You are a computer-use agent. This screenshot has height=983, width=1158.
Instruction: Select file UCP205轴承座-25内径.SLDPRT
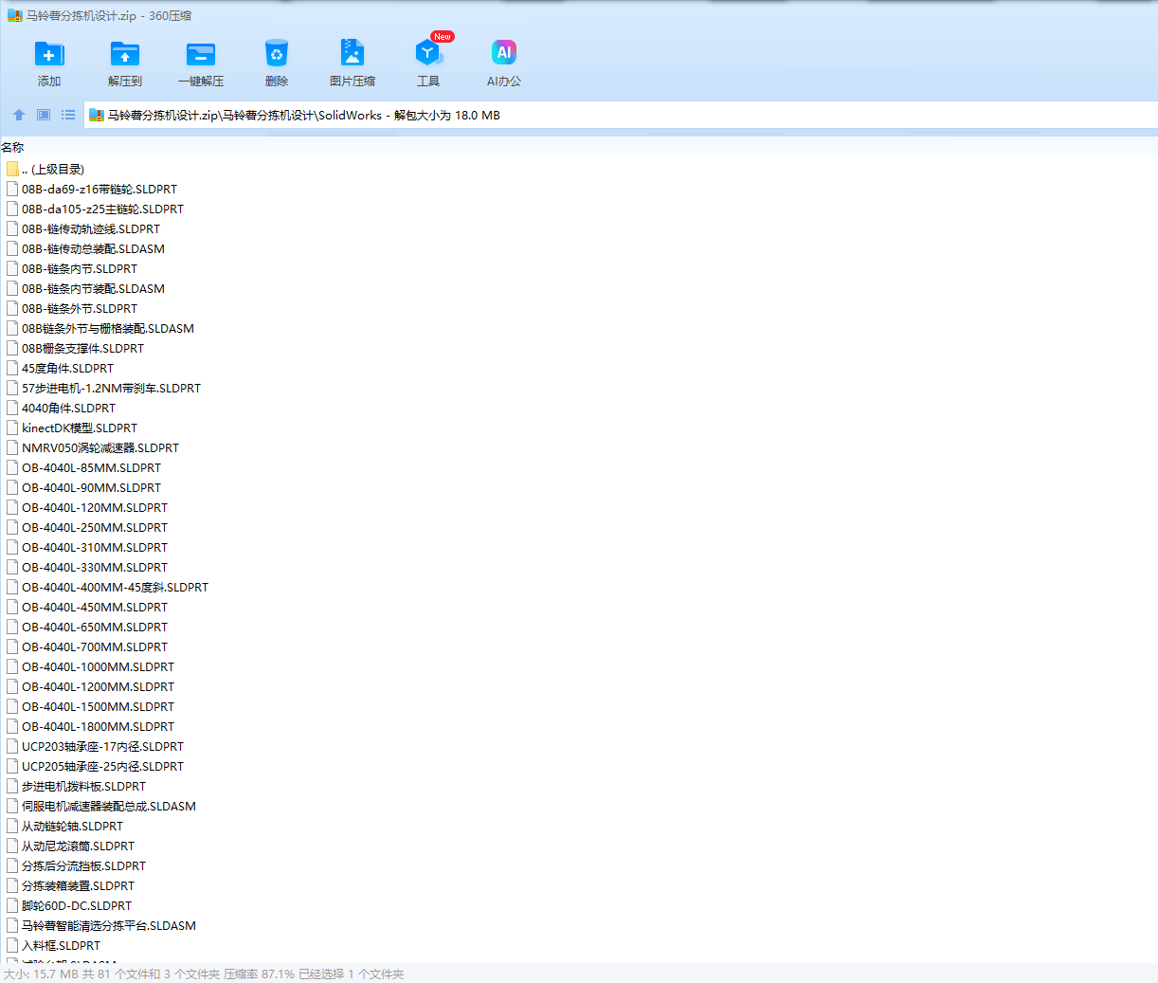pyautogui.click(x=103, y=767)
